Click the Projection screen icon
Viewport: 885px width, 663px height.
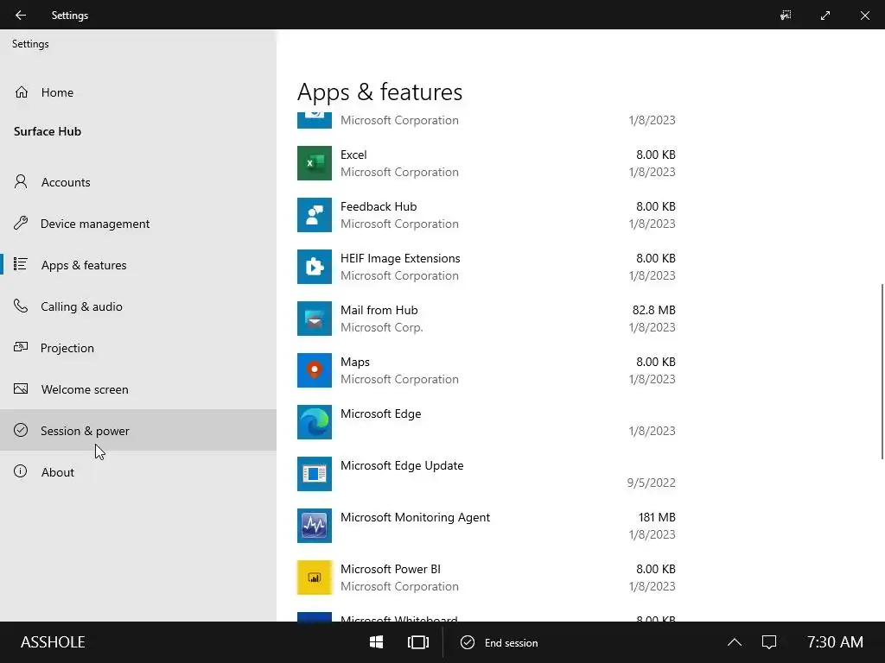pos(21,347)
